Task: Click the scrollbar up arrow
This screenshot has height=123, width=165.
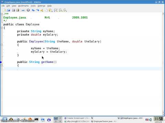Action: point(163,14)
